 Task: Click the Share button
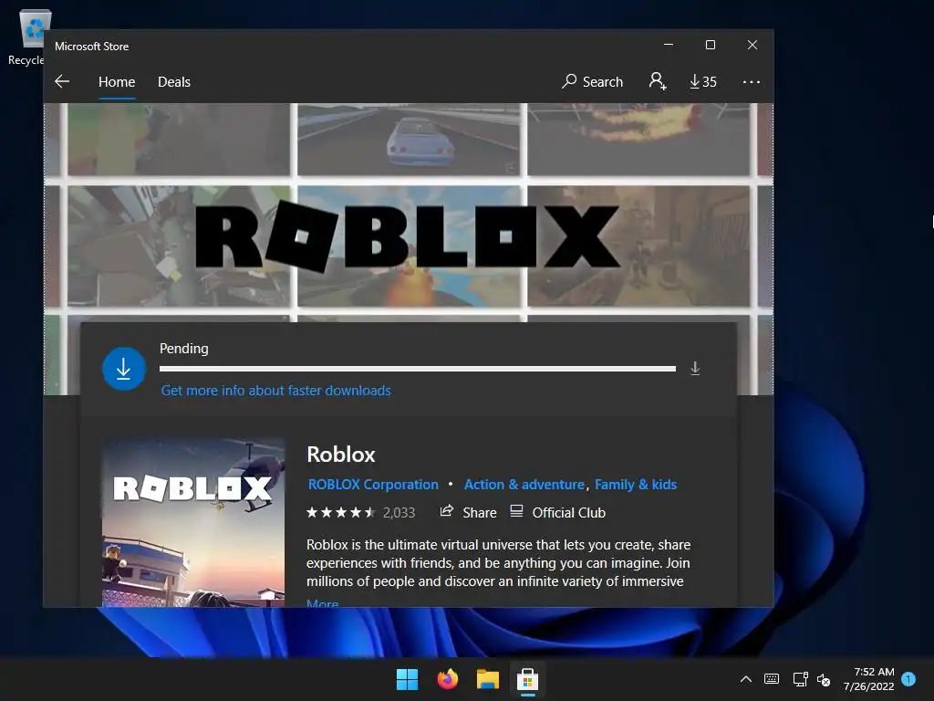(x=468, y=513)
